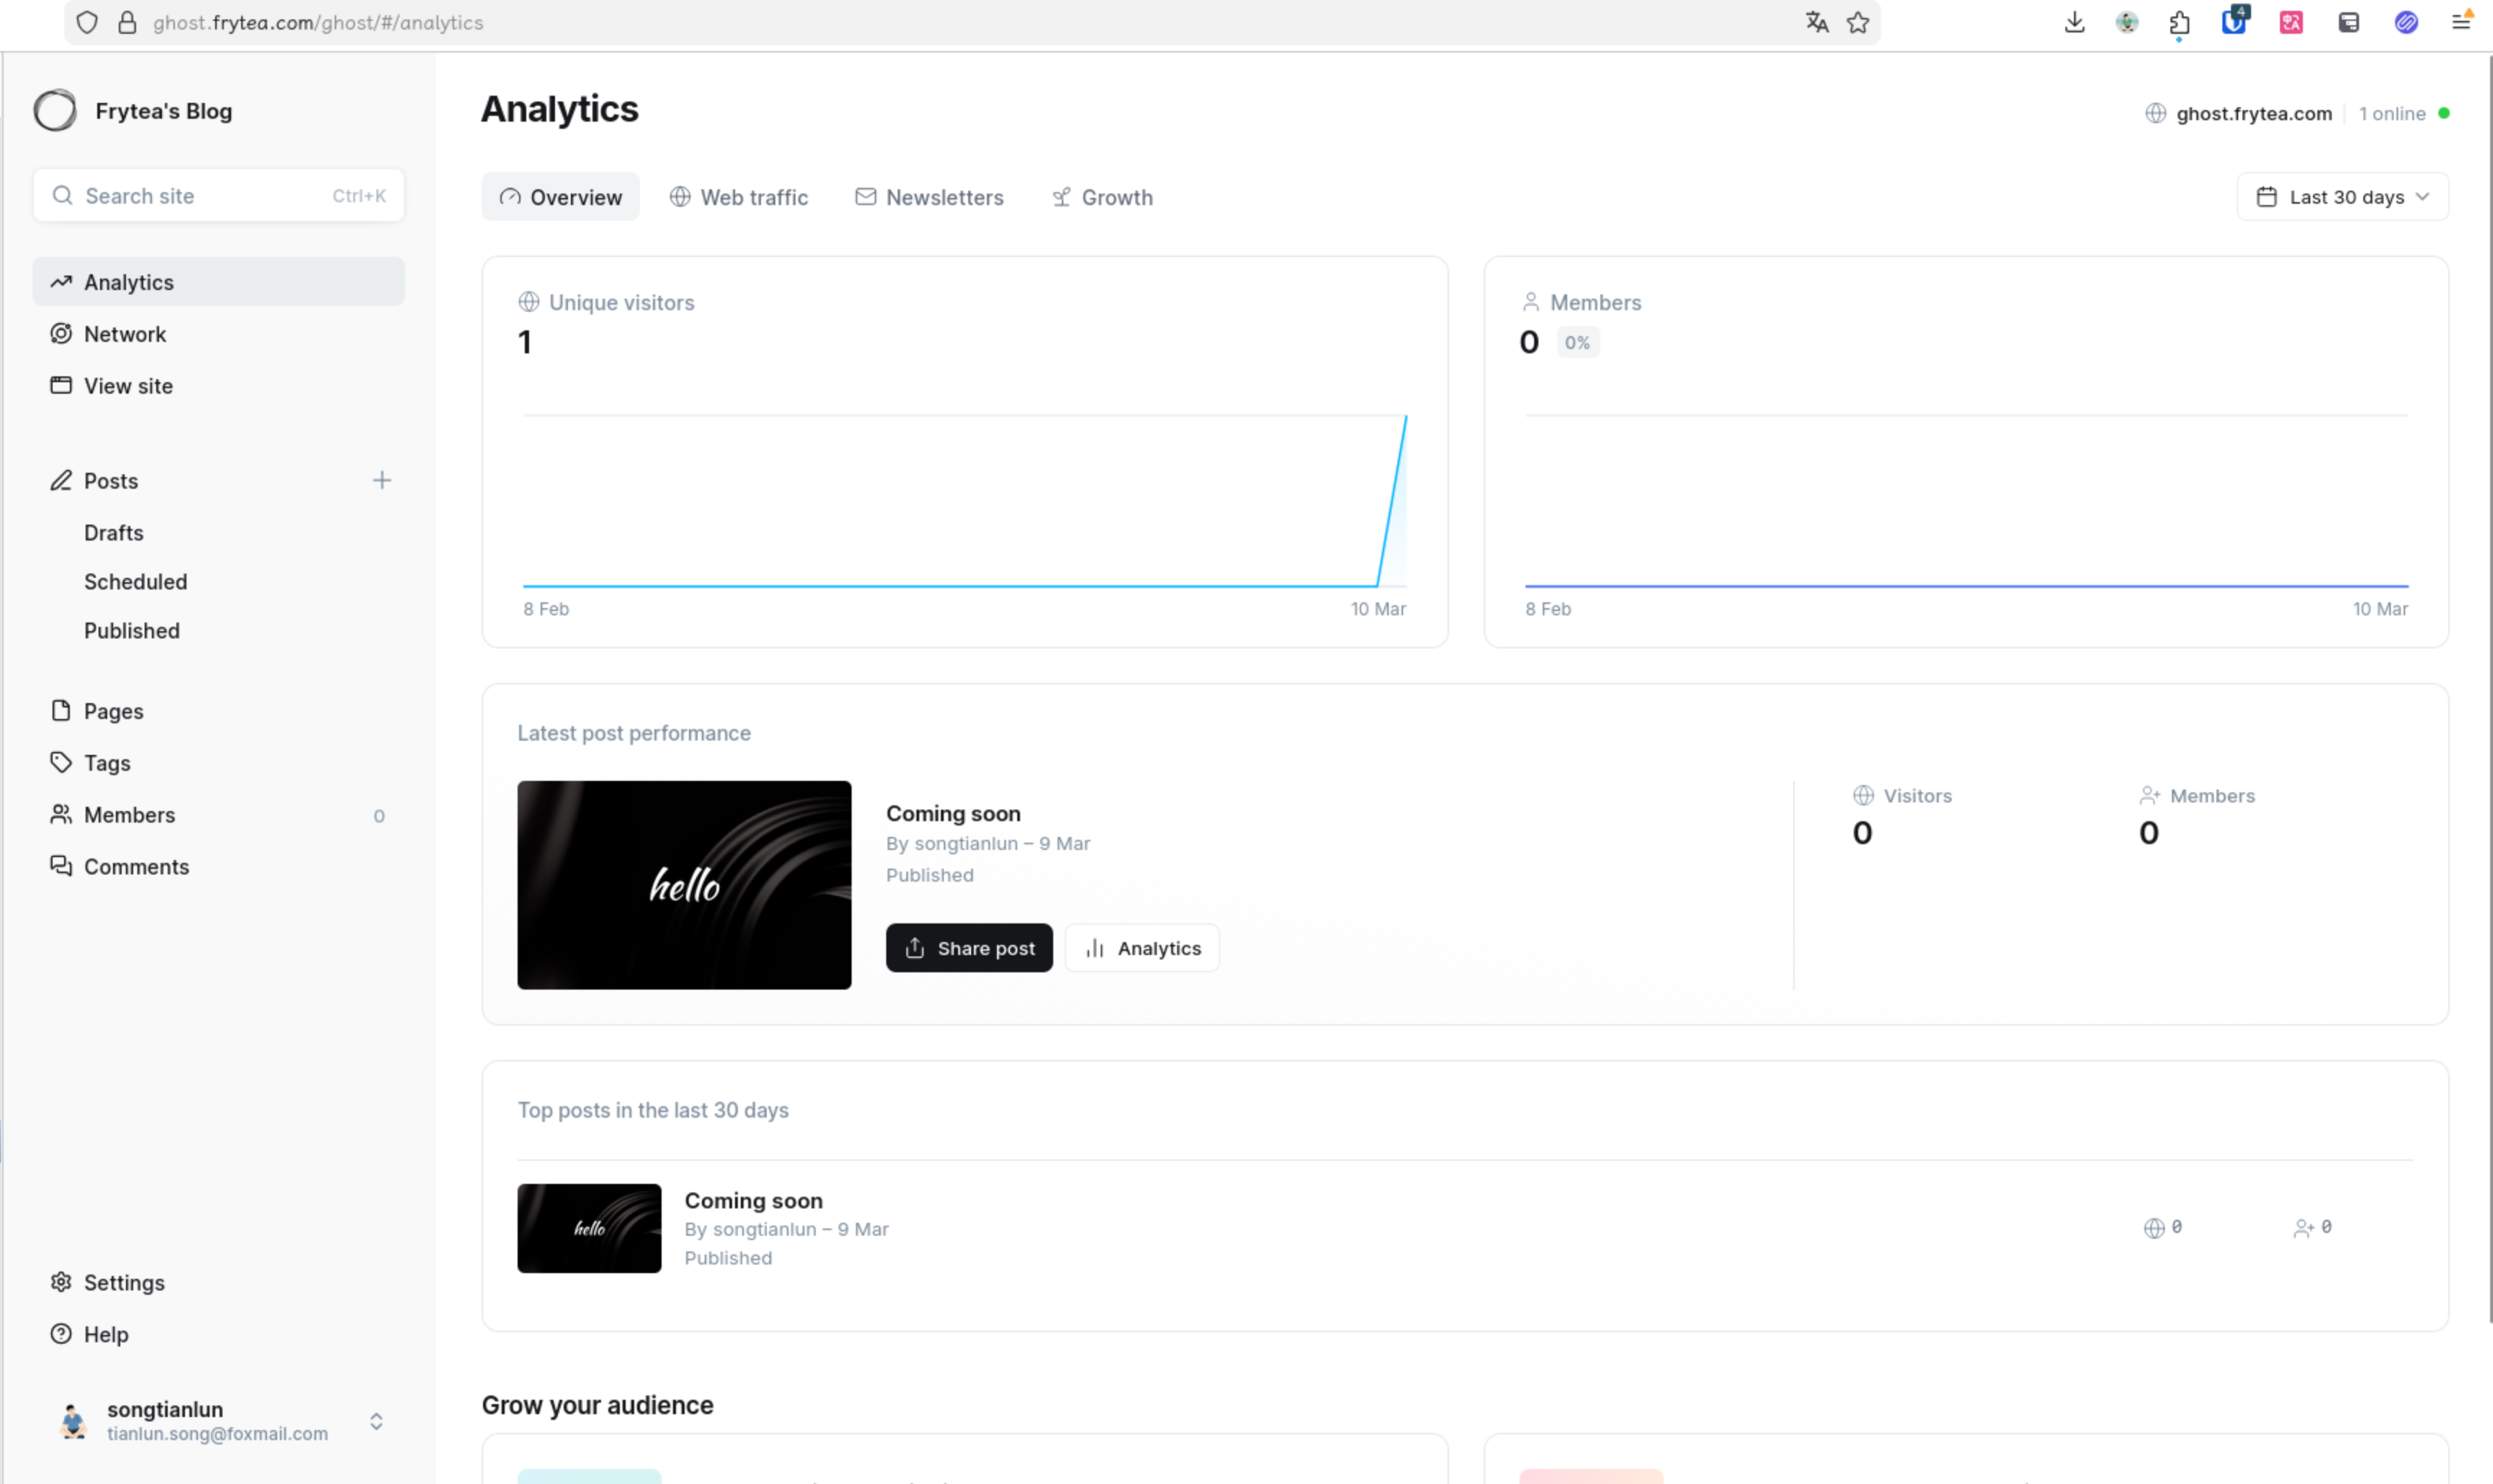Click the Ghost logo beside Frytea's Blog

click(55, 110)
